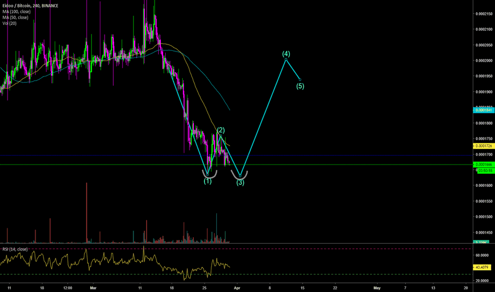The height and width of the screenshot is (292, 495).
Task: Click the yellow 40.4079 RSI value tag
Action: 482,268
